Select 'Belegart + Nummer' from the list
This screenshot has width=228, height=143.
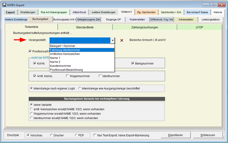point(82,46)
